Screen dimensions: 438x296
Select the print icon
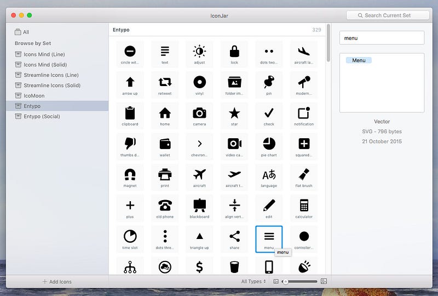pyautogui.click(x=165, y=178)
